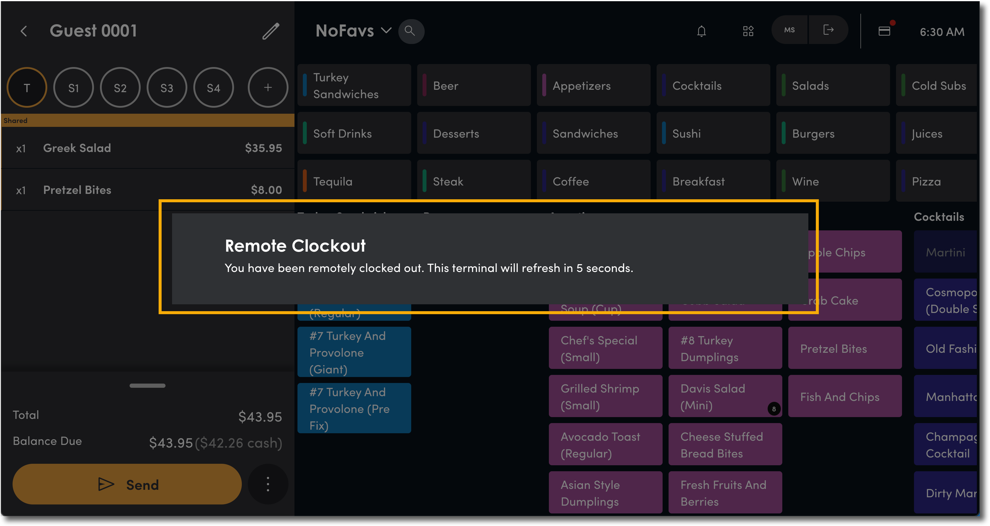Select the T table seat
Screen dimensions: 990x526
point(27,88)
